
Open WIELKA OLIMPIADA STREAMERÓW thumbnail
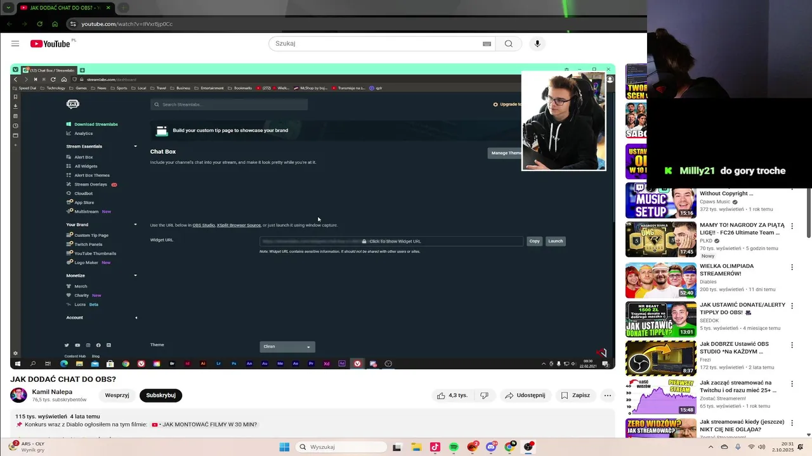(660, 279)
